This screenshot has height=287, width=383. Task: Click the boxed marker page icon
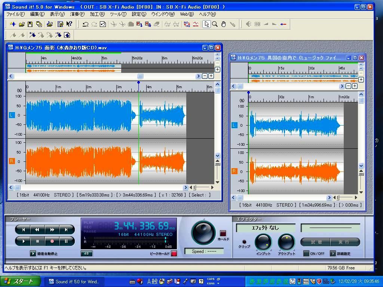[67, 35]
